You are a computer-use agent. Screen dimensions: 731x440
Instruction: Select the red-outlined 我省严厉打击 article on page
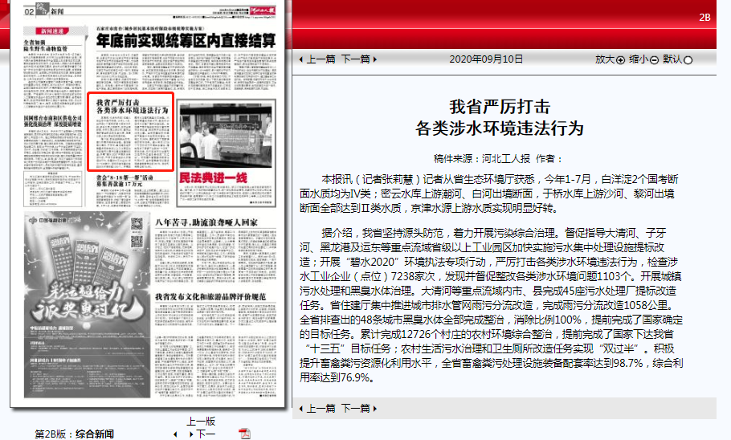(x=130, y=130)
